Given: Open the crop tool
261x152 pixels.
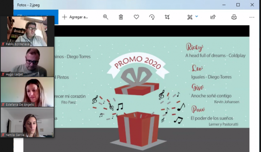Looking at the screenshot, I should point(167,17).
